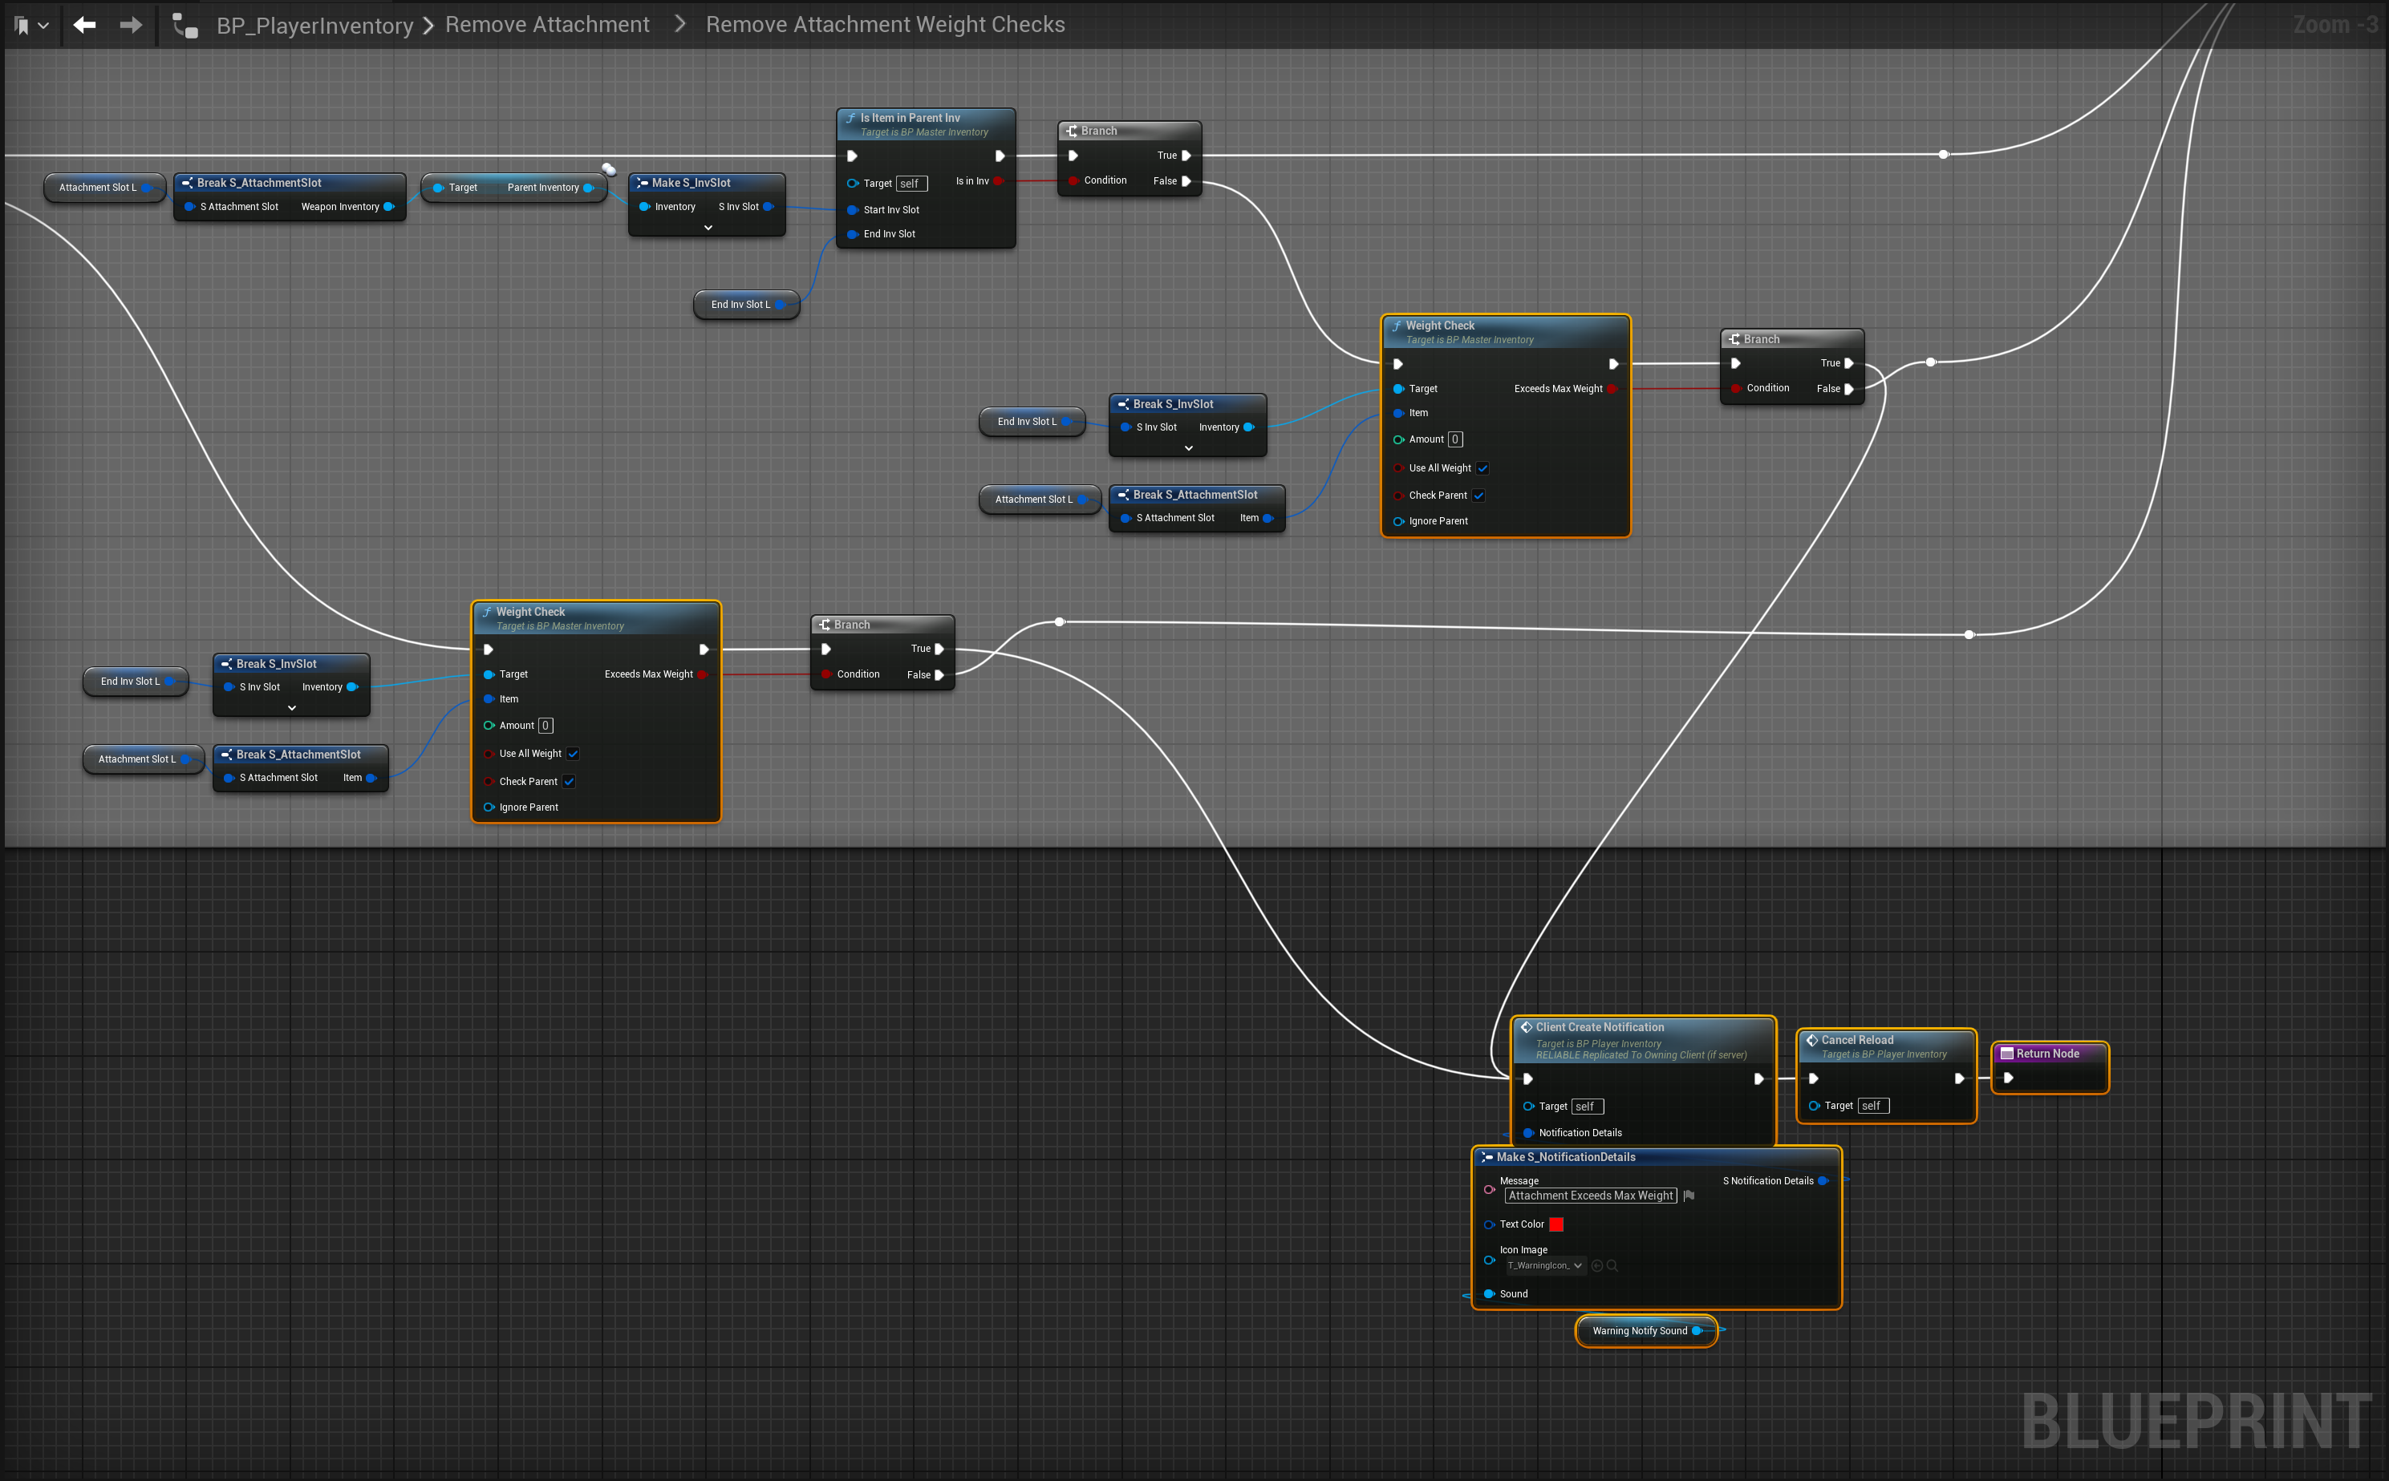Click the forward navigation arrow
The image size is (2389, 1481).
click(130, 25)
